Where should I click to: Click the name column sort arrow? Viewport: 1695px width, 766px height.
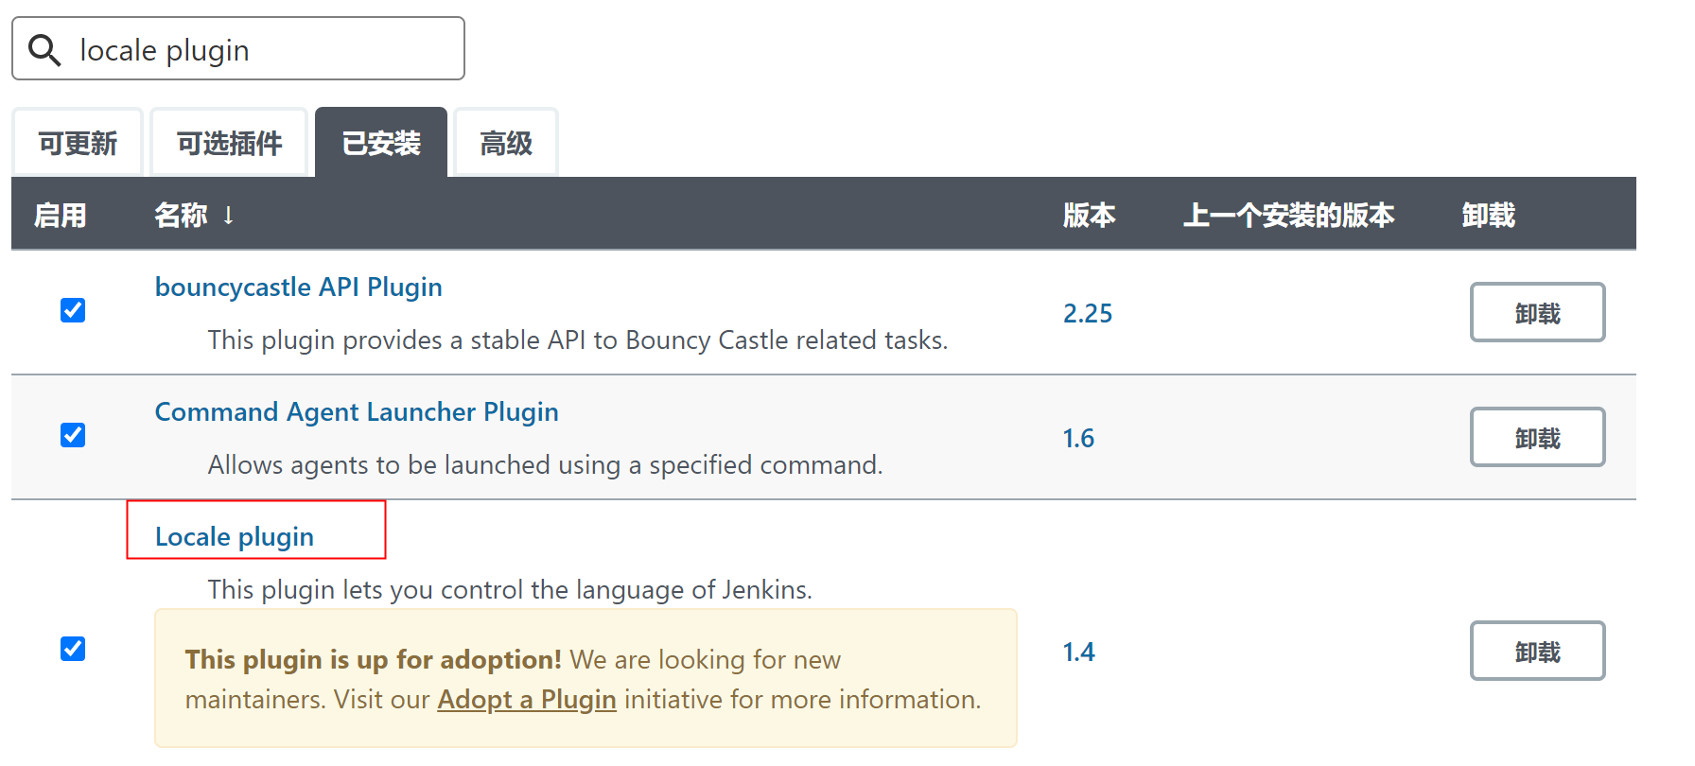[x=228, y=216]
